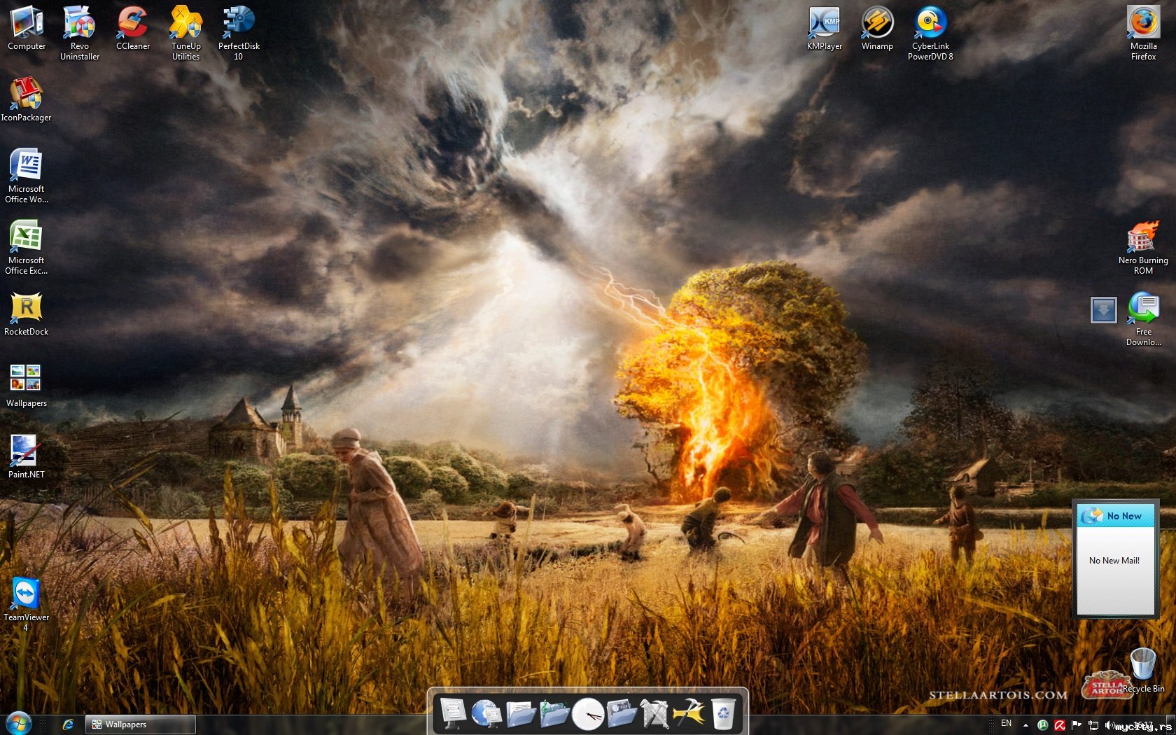Click the monitor icon in the dock
Image resolution: width=1176 pixels, height=735 pixels.
453,713
